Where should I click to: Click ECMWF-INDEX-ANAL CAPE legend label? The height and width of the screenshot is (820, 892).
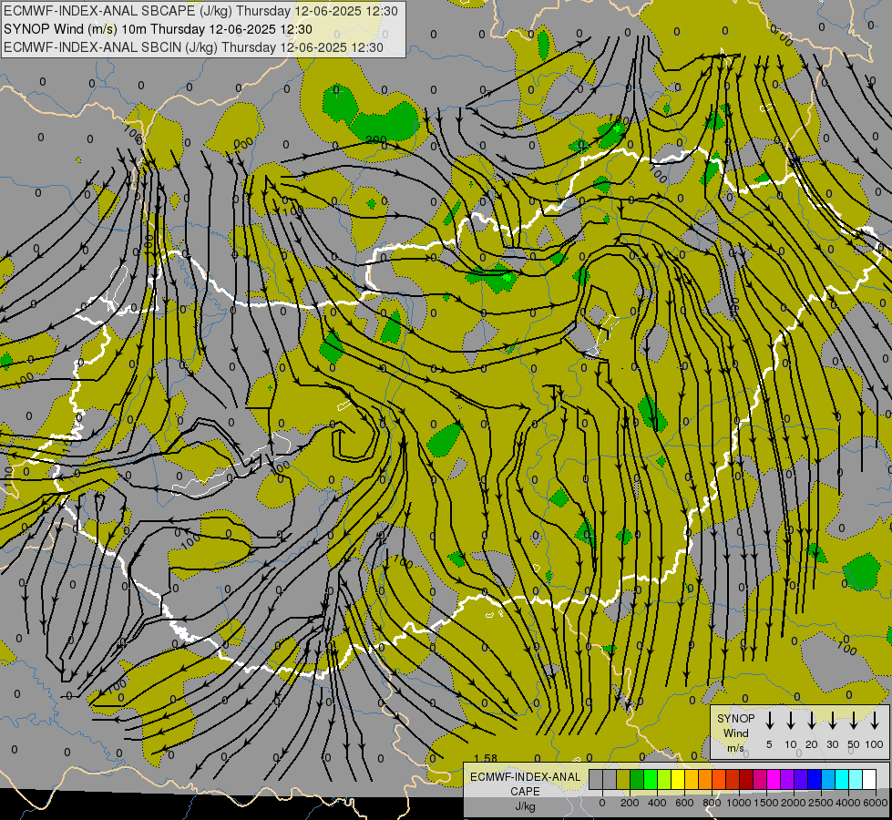tap(525, 784)
